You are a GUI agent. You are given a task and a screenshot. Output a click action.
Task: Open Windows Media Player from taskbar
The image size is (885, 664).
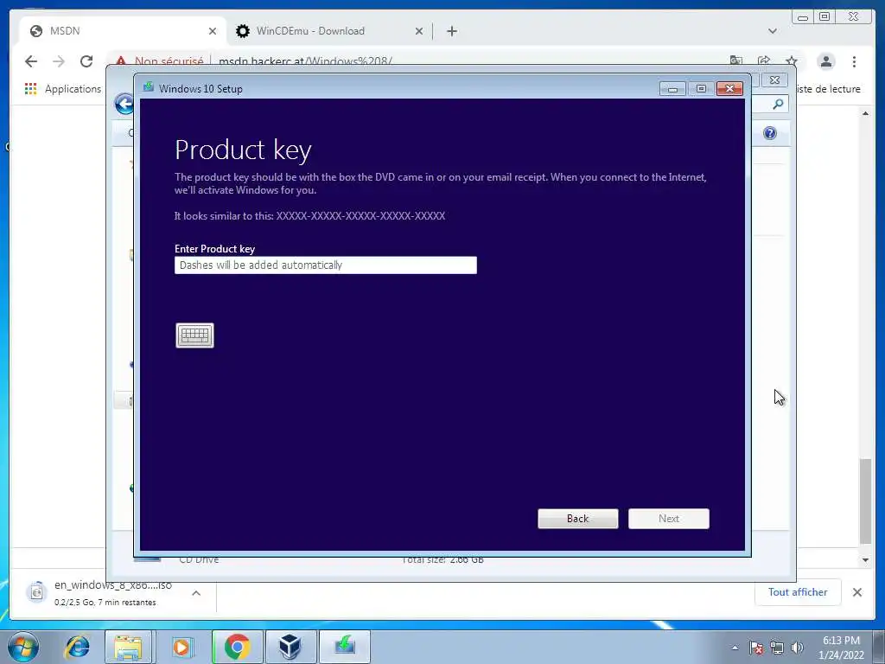(181, 647)
